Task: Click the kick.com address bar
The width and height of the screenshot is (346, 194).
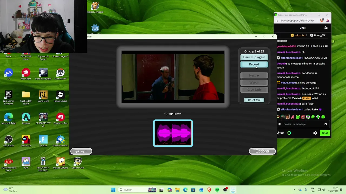Action: coord(297,20)
